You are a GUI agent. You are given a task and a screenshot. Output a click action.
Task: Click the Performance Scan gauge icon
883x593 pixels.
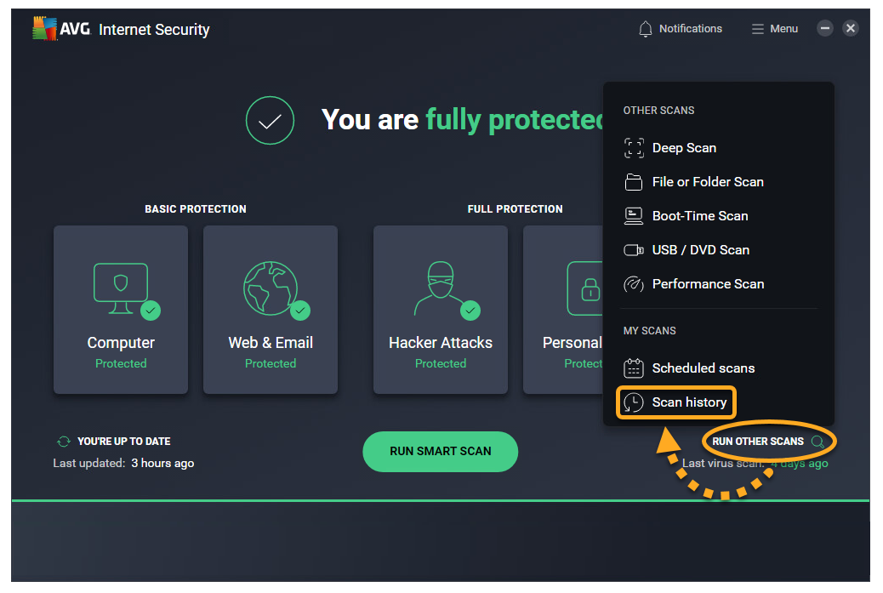[634, 284]
